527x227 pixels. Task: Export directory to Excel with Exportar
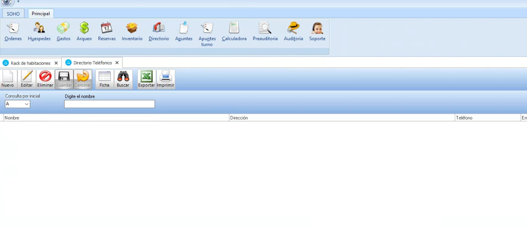pos(147,79)
